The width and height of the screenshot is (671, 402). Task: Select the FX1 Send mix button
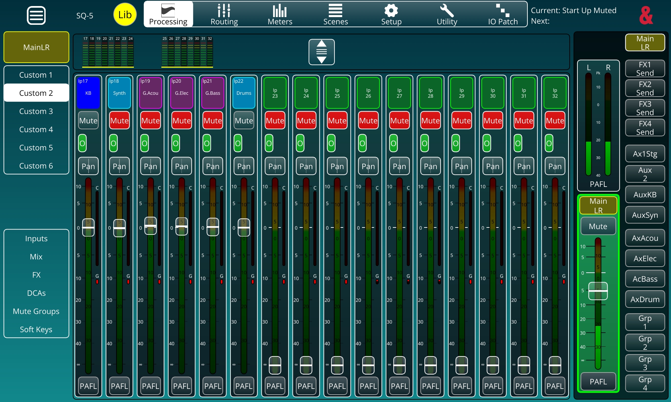coord(645,69)
